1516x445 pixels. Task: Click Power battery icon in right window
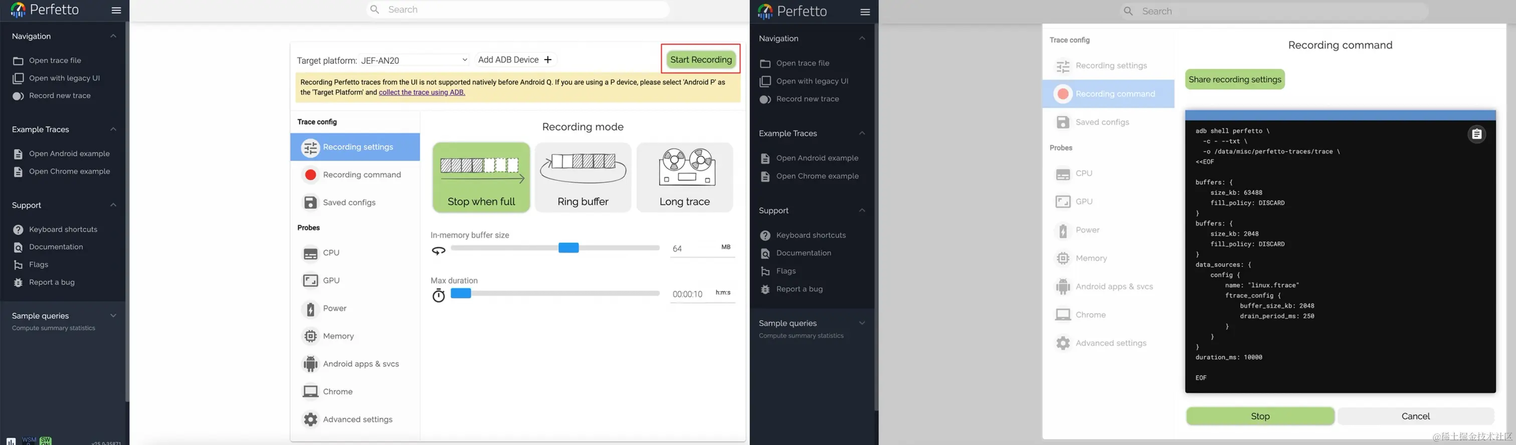coord(1062,230)
